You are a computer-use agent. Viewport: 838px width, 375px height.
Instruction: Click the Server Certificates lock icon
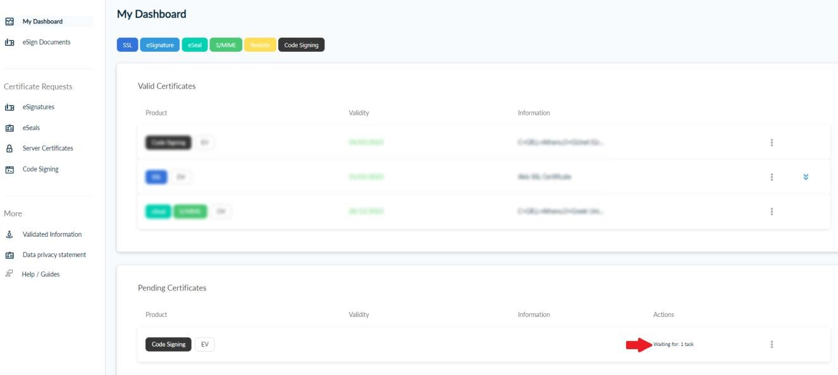pos(9,148)
